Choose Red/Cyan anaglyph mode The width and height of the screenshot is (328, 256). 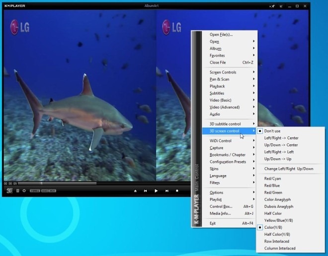[x=291, y=179]
